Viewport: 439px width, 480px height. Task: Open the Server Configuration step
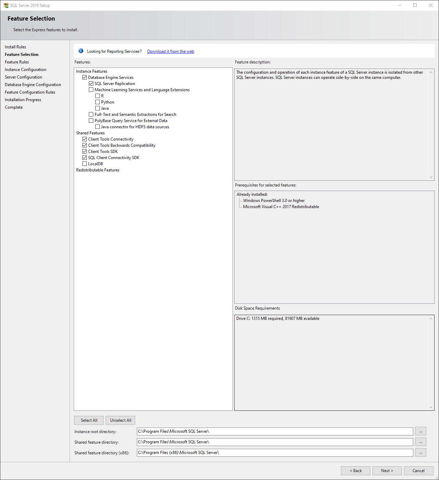[23, 77]
